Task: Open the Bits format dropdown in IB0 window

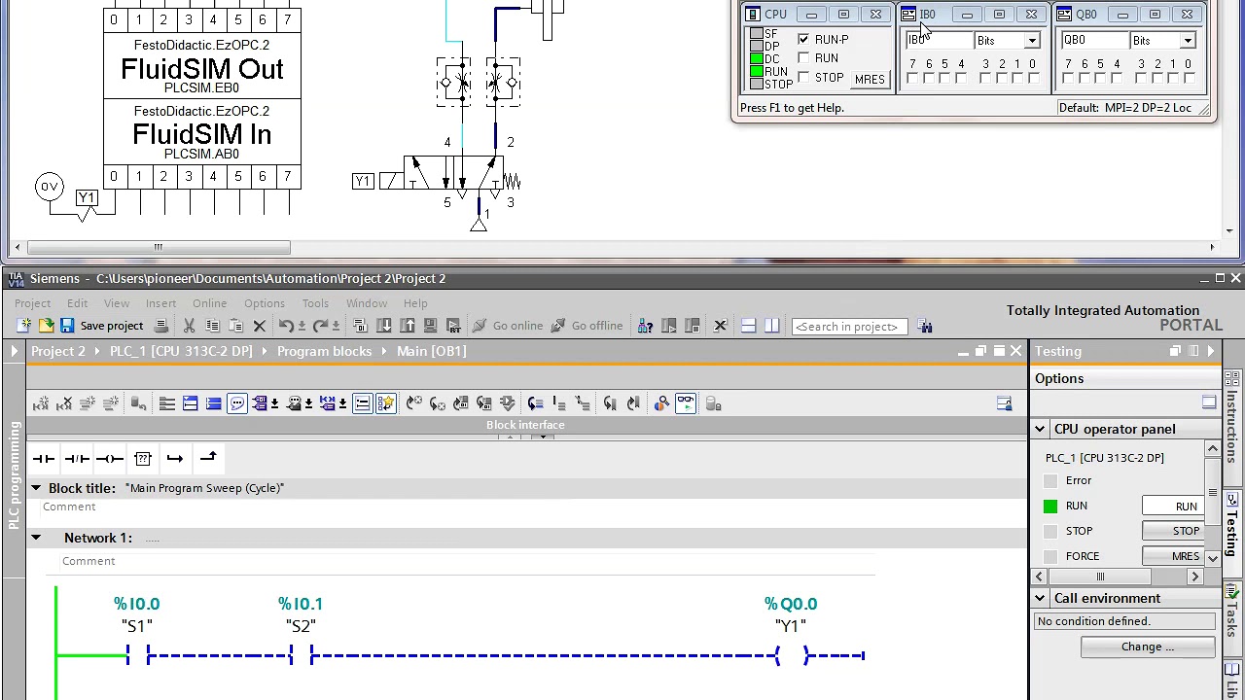Action: click(1031, 41)
